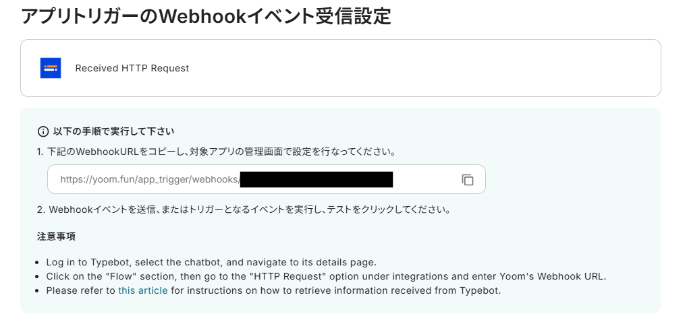Click the info circle icon beside 以下の手順で実行して下さい

43,131
